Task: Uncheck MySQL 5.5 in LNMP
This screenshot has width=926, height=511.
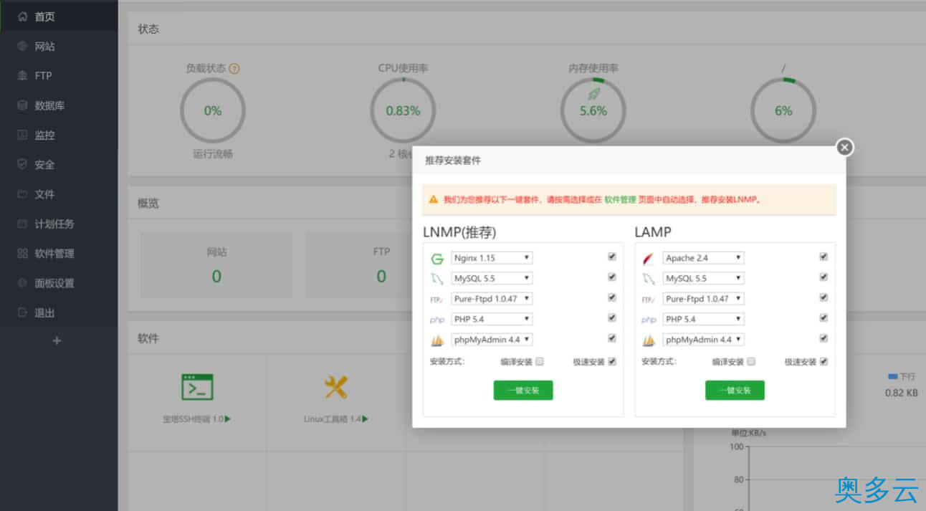Action: tap(611, 277)
